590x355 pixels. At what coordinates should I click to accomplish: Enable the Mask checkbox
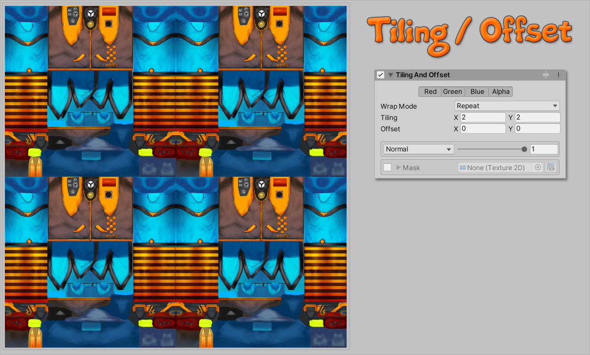pyautogui.click(x=387, y=168)
